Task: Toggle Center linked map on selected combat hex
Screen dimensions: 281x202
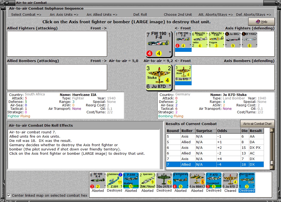Action: 9,195
